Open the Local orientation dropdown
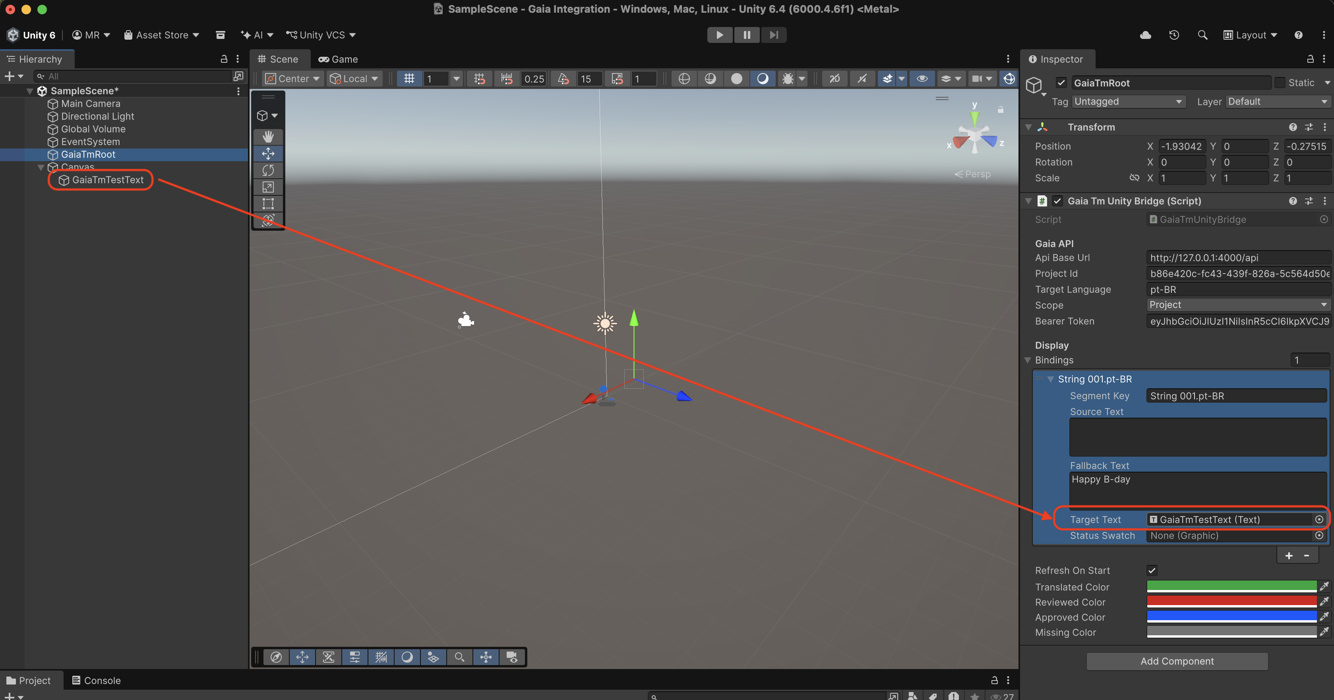Image resolution: width=1334 pixels, height=700 pixels. [x=354, y=79]
